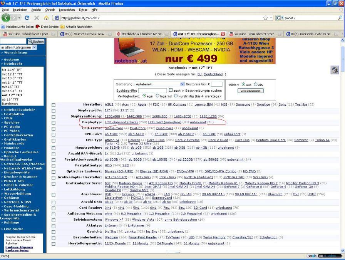Click the notebooks.at banner advertisement
Screen dimensions: 345x260
pyautogui.click(x=195, y=51)
